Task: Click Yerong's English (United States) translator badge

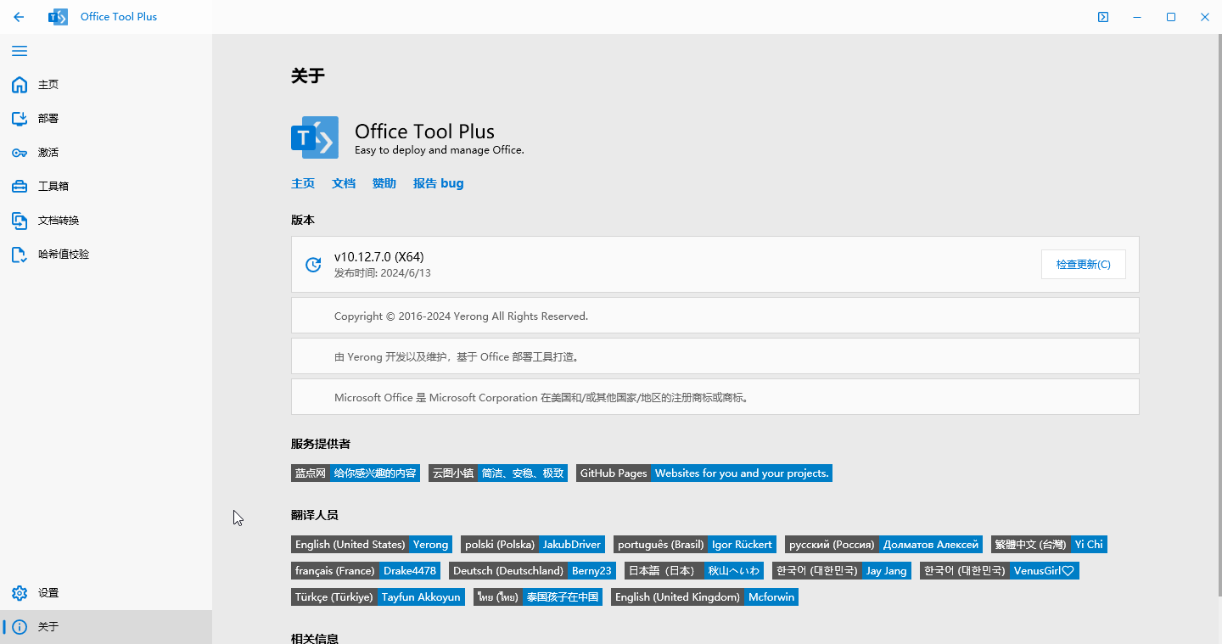Action: pyautogui.click(x=371, y=544)
